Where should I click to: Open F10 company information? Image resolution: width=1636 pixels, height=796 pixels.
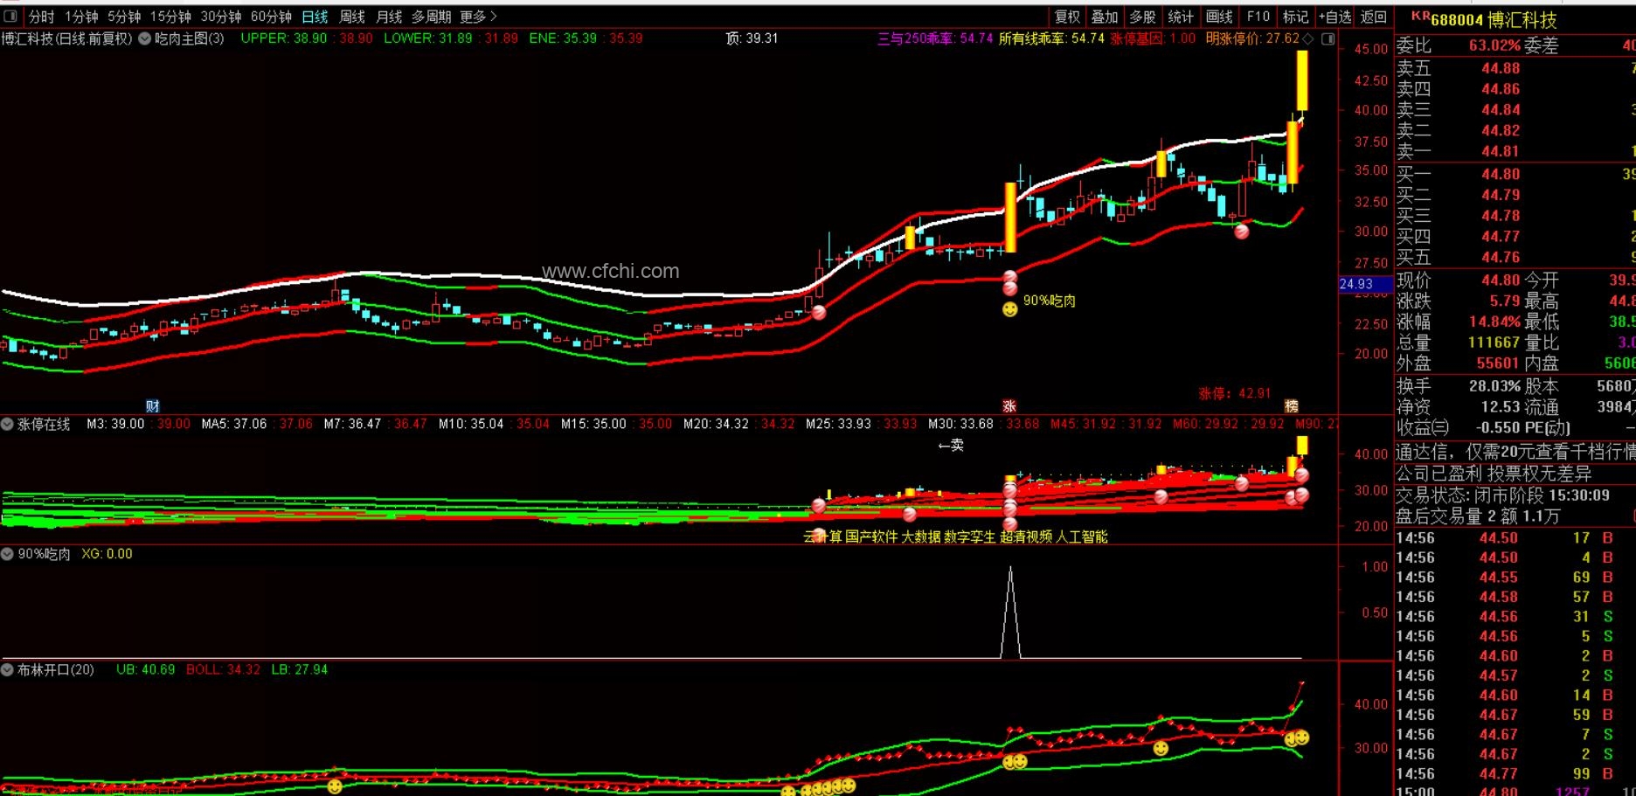tap(1258, 17)
